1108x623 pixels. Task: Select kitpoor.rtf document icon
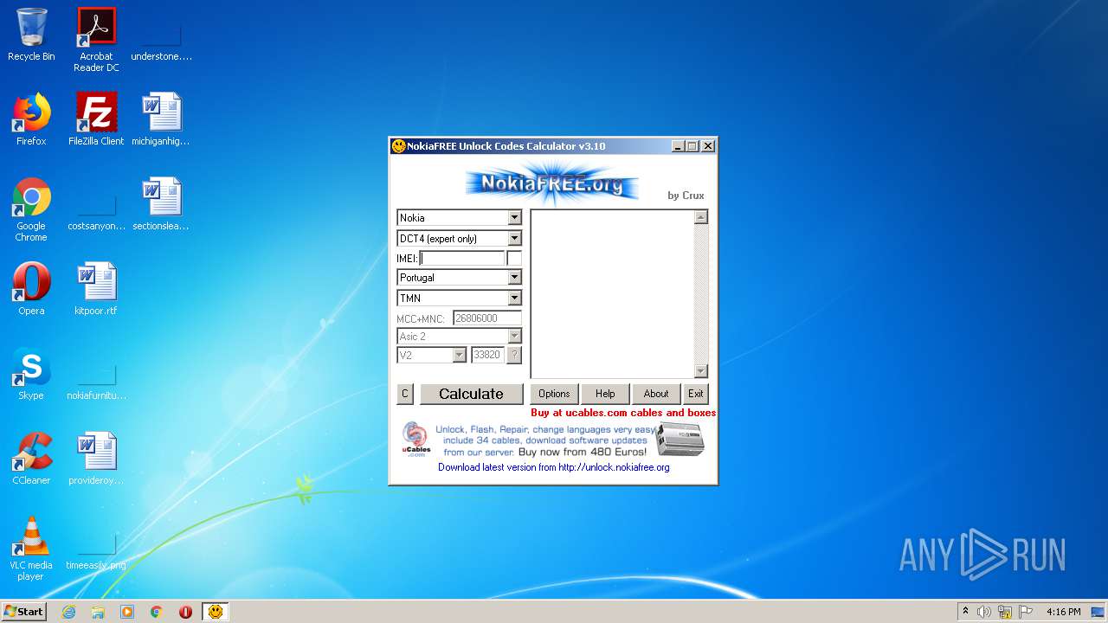[96, 289]
